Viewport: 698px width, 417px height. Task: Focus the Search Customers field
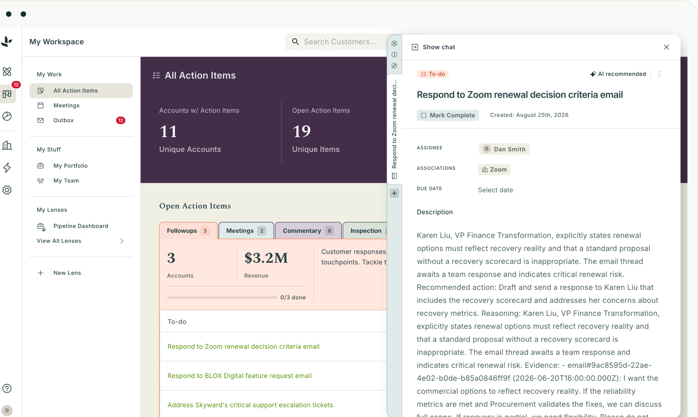point(336,42)
